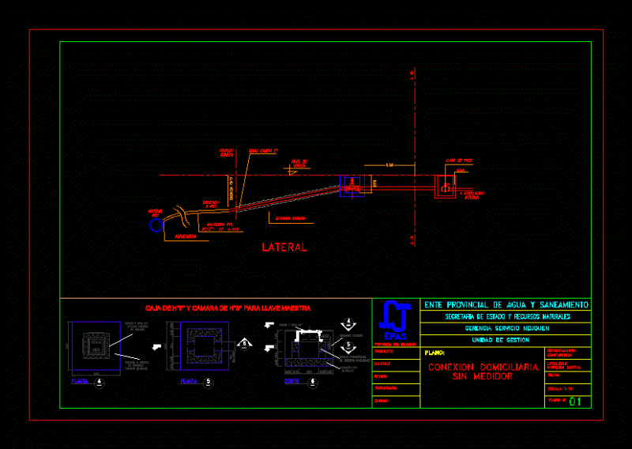
Task: Select the stopcock valve symbol in red box
Action: click(445, 187)
